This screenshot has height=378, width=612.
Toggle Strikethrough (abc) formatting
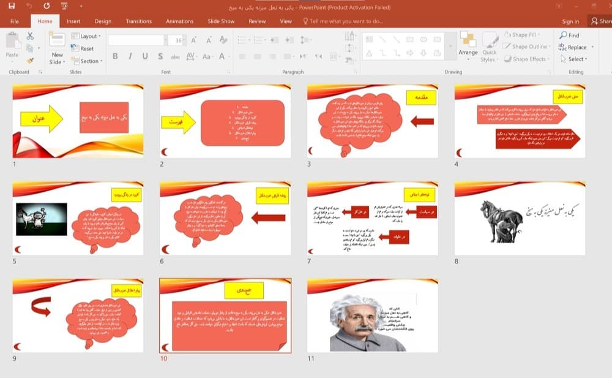(176, 57)
